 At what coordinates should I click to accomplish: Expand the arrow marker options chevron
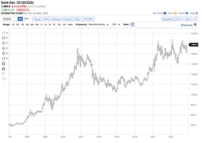pos(7,48)
